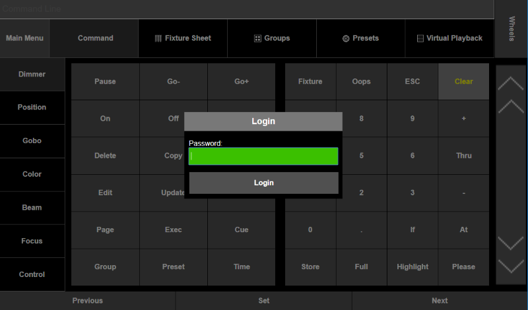Select the Command tab
The height and width of the screenshot is (310, 528).
tap(95, 38)
